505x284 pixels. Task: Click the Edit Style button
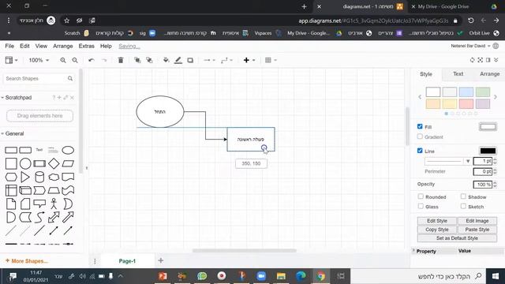click(x=436, y=221)
